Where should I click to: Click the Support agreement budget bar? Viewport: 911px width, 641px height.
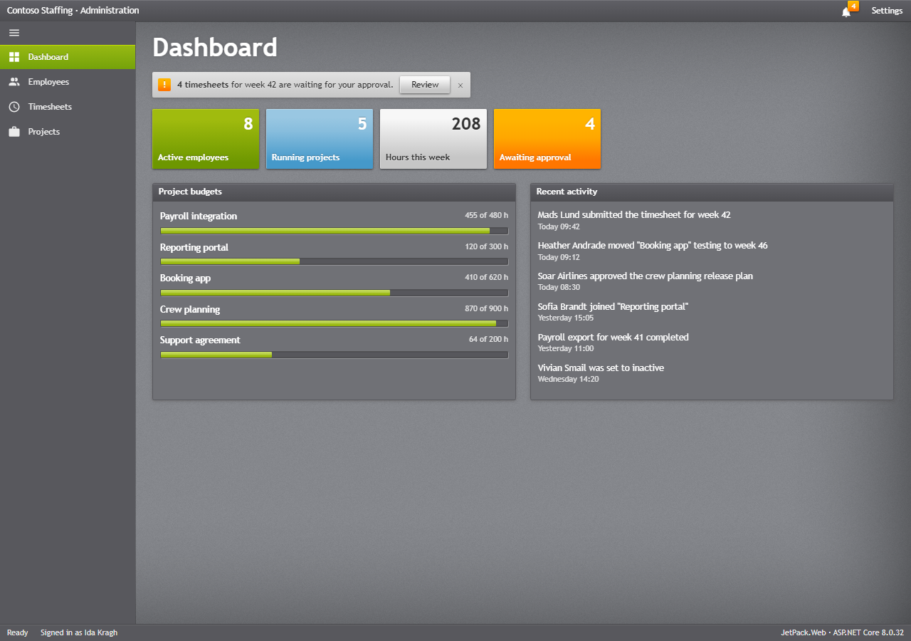tap(335, 355)
